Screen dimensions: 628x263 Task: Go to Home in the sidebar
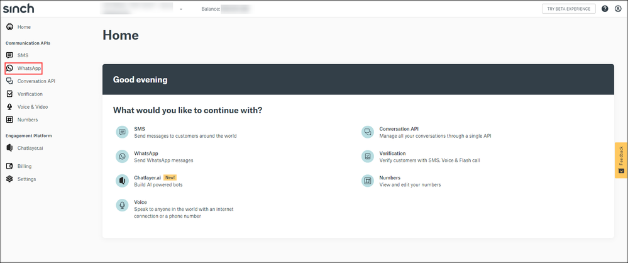(x=24, y=27)
